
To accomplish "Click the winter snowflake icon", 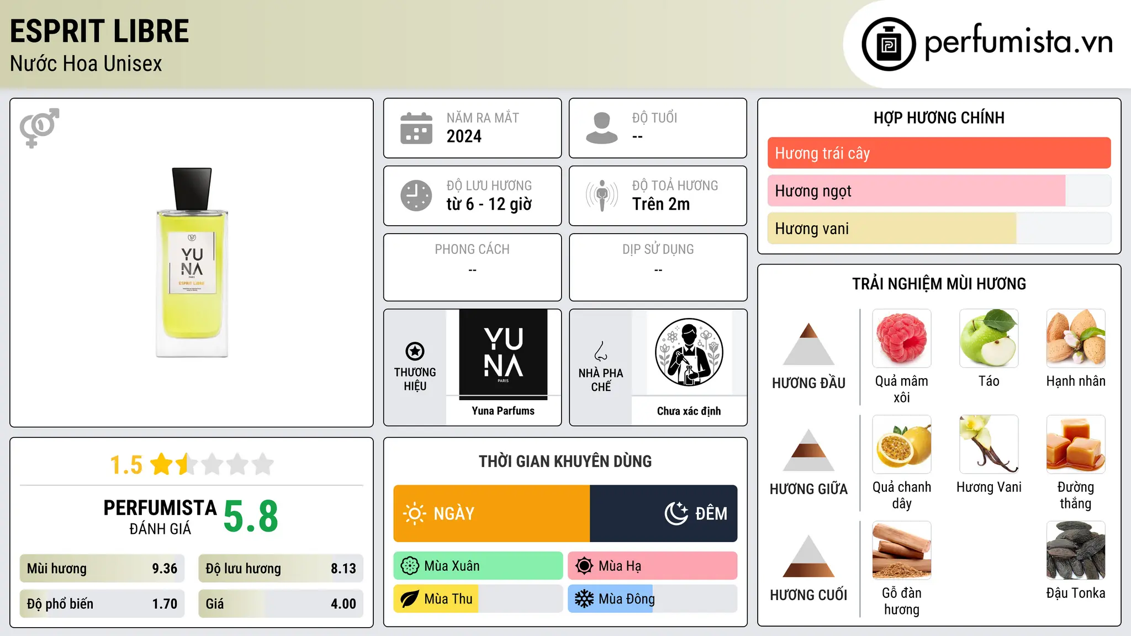I will coord(584,599).
